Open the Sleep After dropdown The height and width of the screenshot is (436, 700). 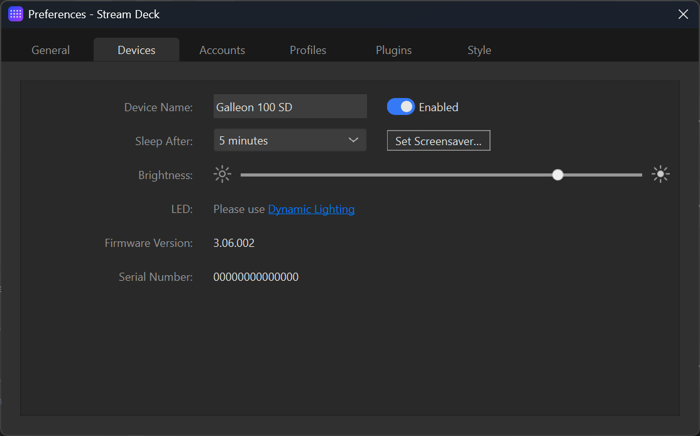point(290,140)
